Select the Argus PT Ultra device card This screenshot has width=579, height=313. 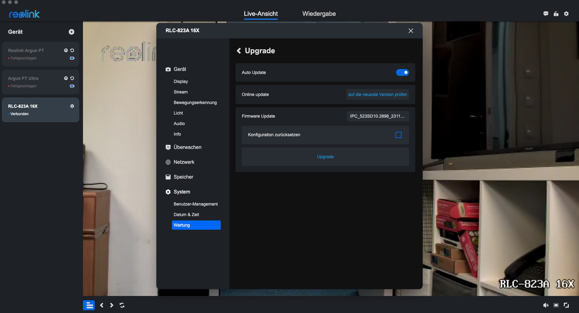pyautogui.click(x=41, y=82)
